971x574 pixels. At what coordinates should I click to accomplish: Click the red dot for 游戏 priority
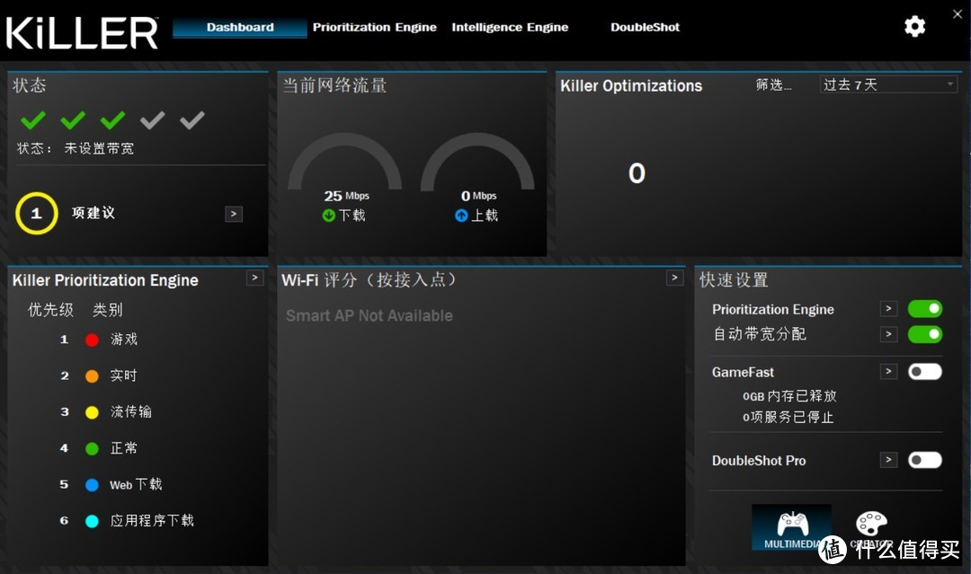92,340
